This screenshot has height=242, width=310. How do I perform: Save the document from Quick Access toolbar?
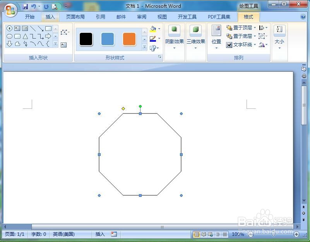(25, 7)
